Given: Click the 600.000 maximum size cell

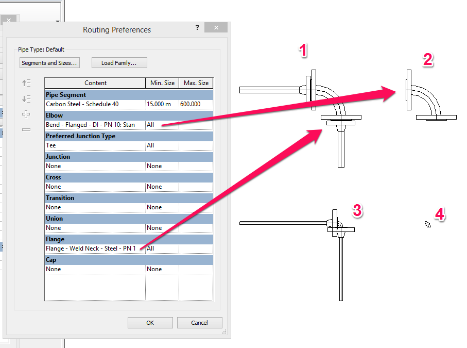Looking at the screenshot, I should pyautogui.click(x=196, y=104).
